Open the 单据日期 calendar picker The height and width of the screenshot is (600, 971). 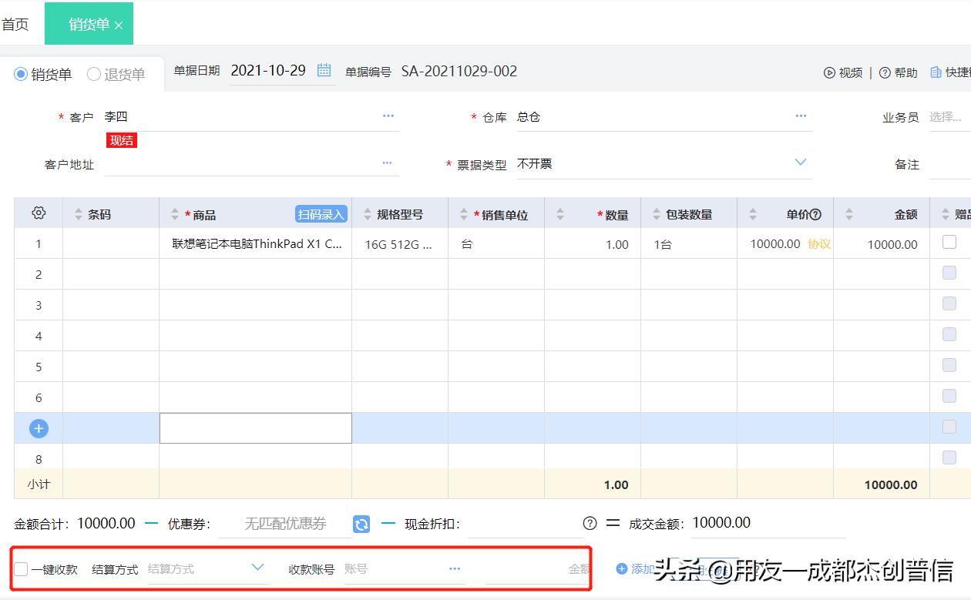point(323,70)
